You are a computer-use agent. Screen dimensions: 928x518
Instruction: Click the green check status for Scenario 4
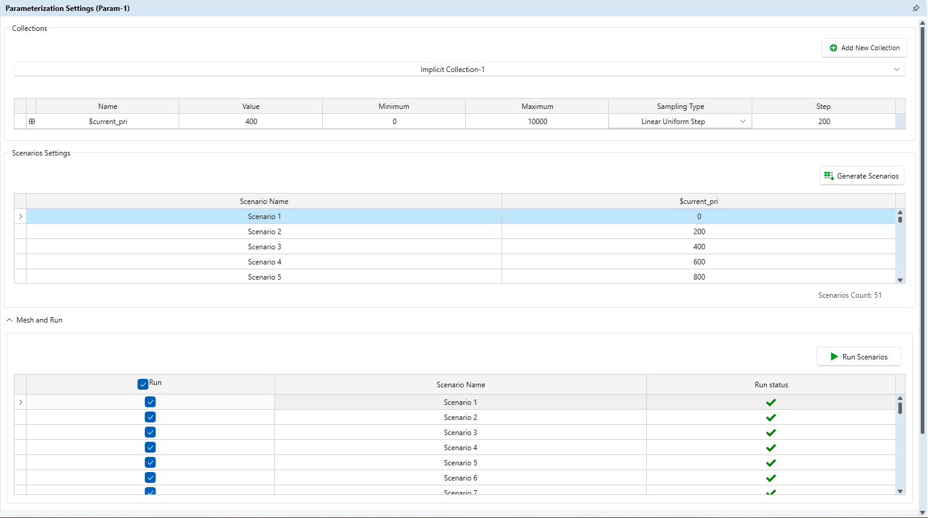(771, 448)
